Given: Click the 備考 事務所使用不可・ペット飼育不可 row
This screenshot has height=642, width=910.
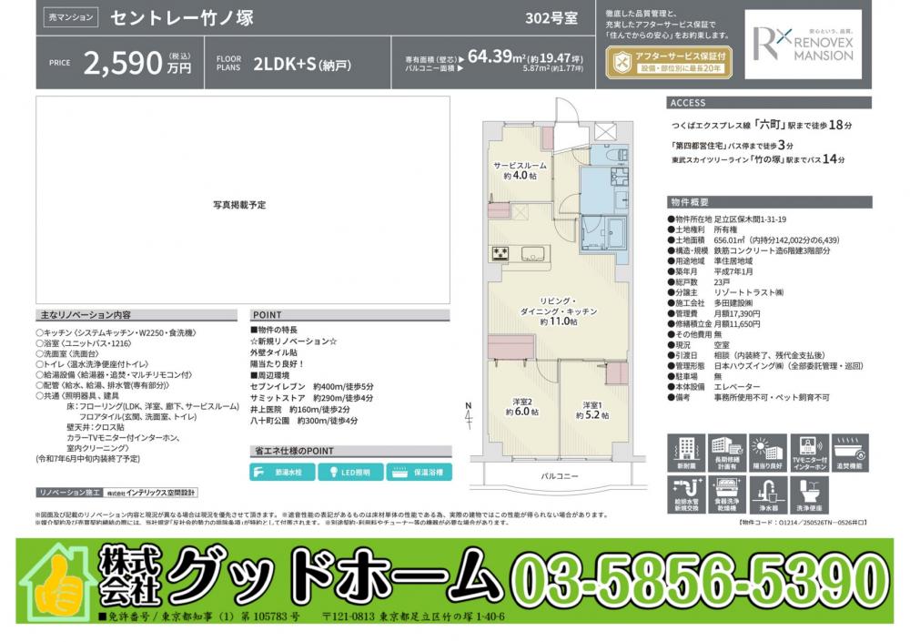Looking at the screenshot, I should pos(749,397).
